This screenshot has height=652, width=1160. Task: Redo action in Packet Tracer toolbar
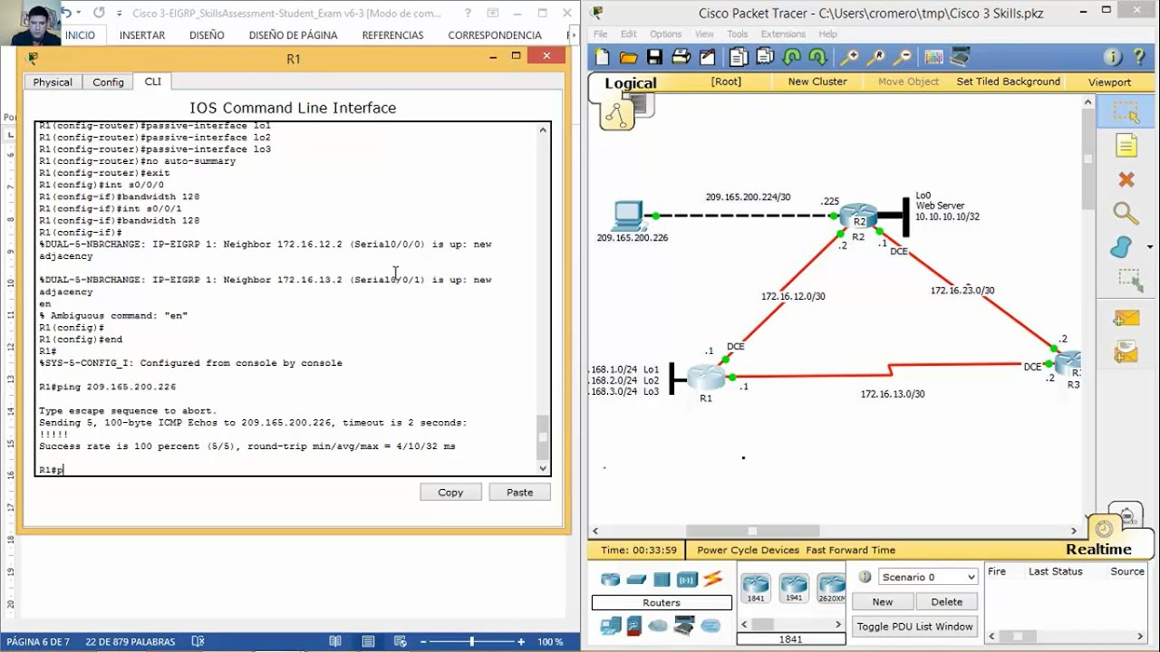coord(817,58)
